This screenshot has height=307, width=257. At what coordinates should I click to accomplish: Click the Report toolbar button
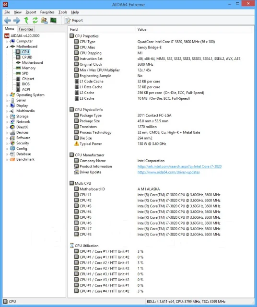[x=73, y=20]
